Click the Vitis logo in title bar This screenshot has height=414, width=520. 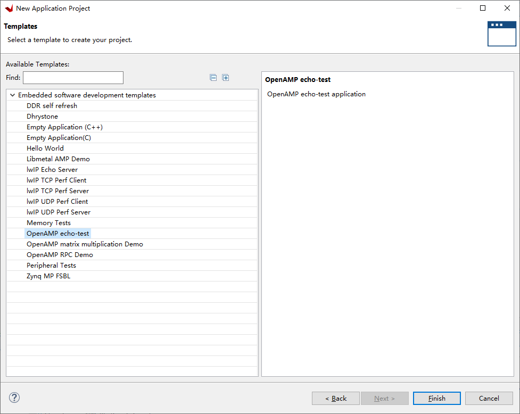tap(9, 9)
